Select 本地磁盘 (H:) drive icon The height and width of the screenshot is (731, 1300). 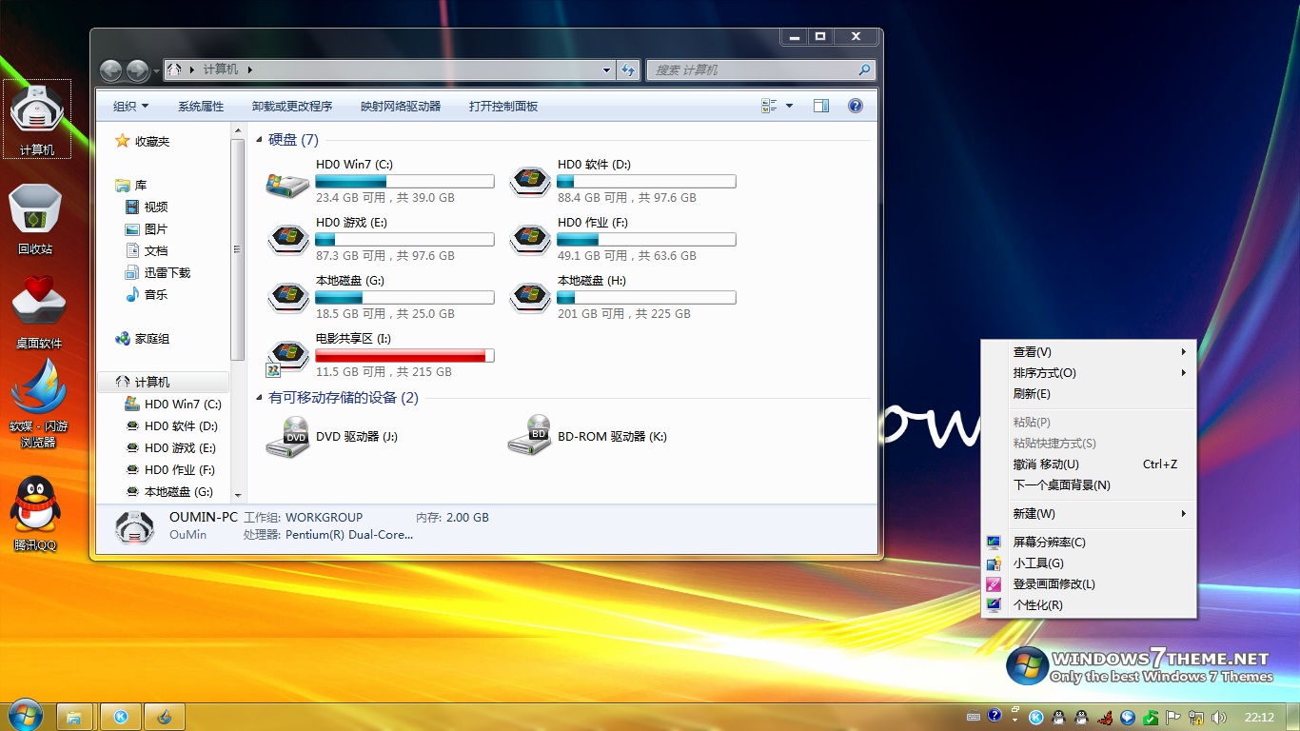point(529,298)
